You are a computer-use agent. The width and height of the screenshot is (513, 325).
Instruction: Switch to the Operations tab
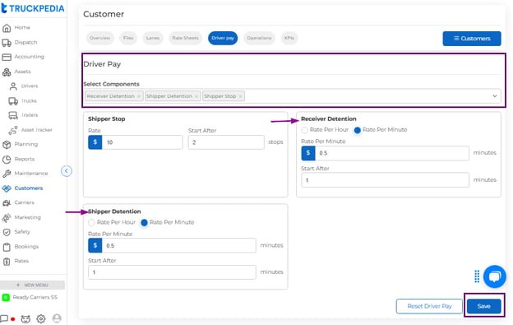pos(259,38)
